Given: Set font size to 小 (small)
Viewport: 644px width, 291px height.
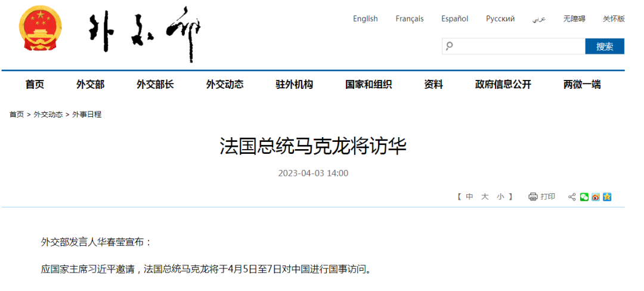Looking at the screenshot, I should coord(500,197).
